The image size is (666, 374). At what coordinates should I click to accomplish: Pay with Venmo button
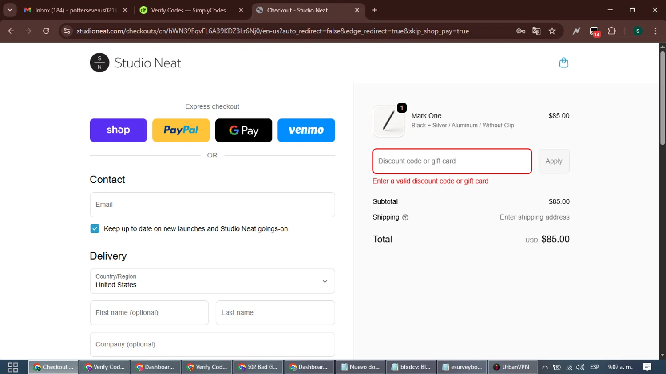pos(306,130)
